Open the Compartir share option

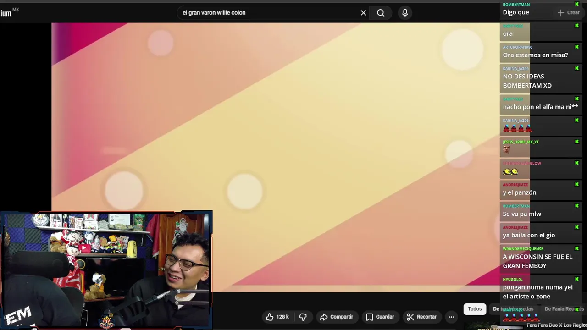coord(337,317)
